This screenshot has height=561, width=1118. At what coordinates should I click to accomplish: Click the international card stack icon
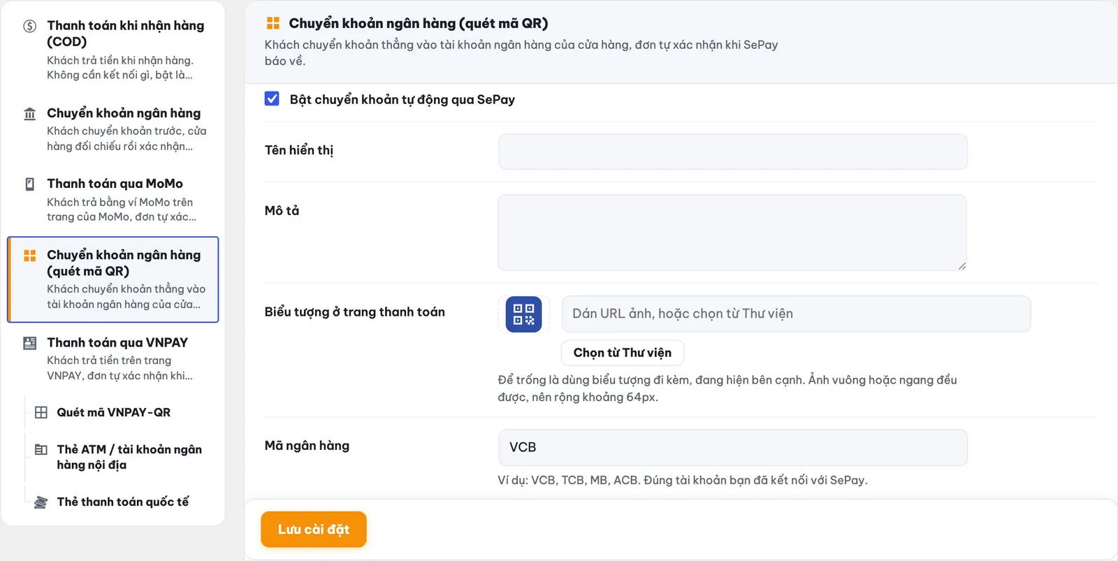(x=41, y=502)
